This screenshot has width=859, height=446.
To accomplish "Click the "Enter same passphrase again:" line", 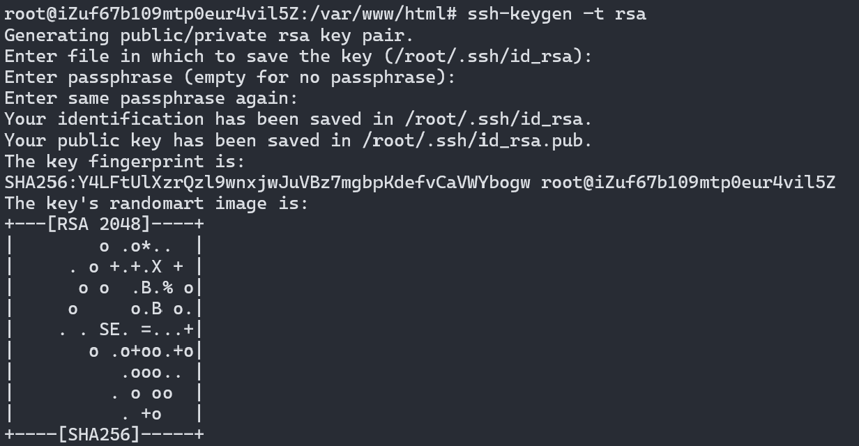I will (151, 98).
